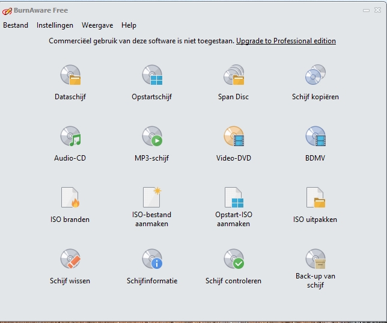Choose the Video-DVD icon
This screenshot has height=323, width=387.
[x=233, y=137]
